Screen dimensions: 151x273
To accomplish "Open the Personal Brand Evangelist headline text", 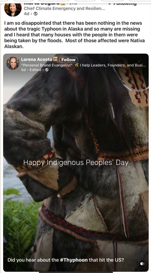I will [x=47, y=65].
